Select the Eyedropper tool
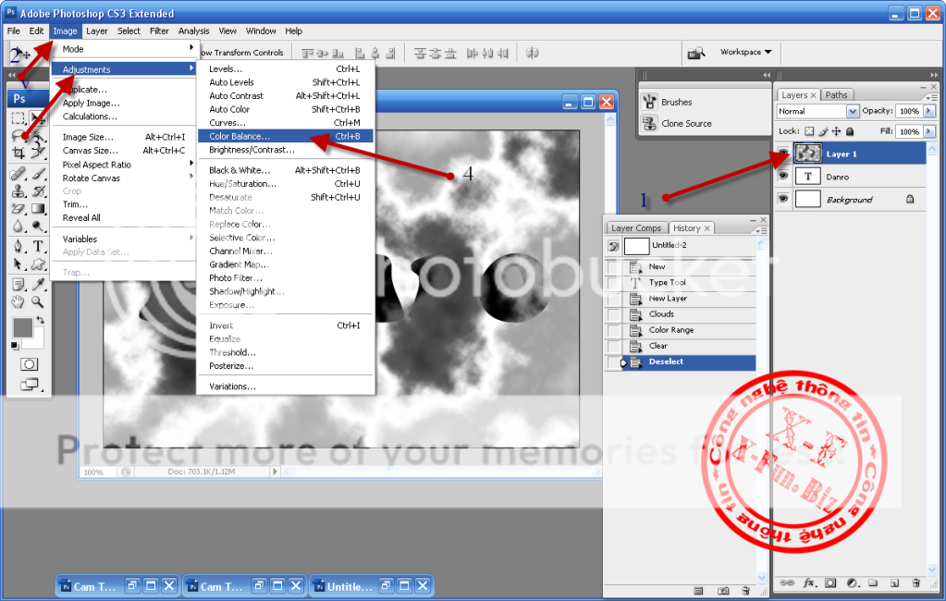946x601 pixels. click(x=39, y=284)
